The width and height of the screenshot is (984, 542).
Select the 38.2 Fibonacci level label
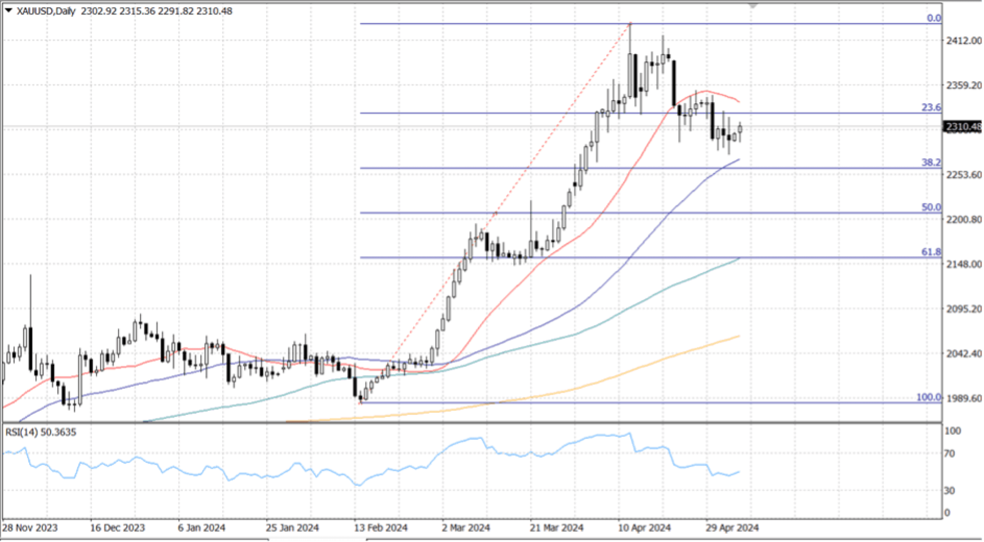[931, 162]
